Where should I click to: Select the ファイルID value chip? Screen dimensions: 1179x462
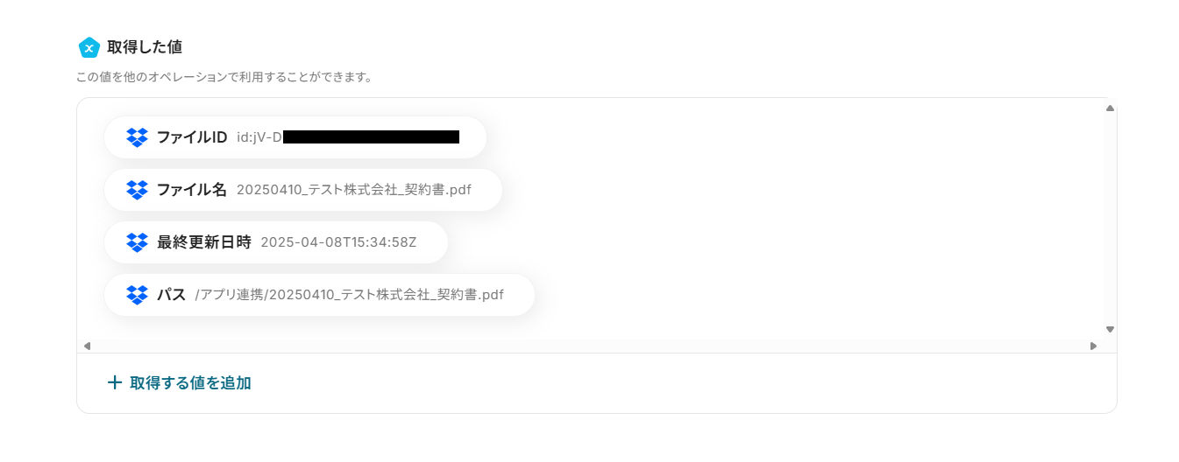[x=295, y=137]
